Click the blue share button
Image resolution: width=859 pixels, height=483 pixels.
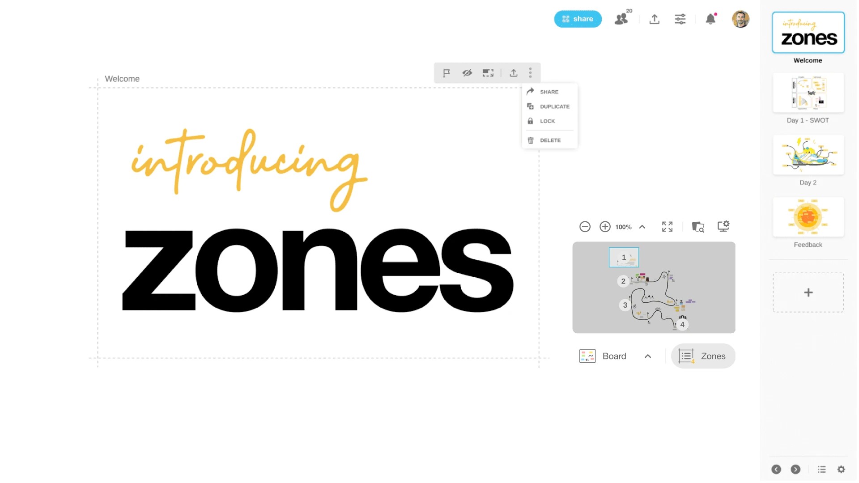(578, 19)
